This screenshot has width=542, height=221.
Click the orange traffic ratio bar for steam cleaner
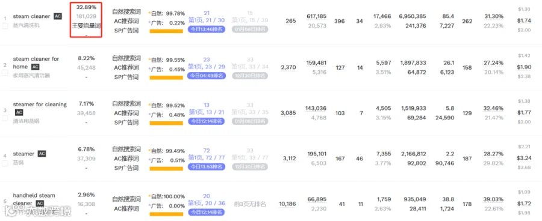point(166,31)
